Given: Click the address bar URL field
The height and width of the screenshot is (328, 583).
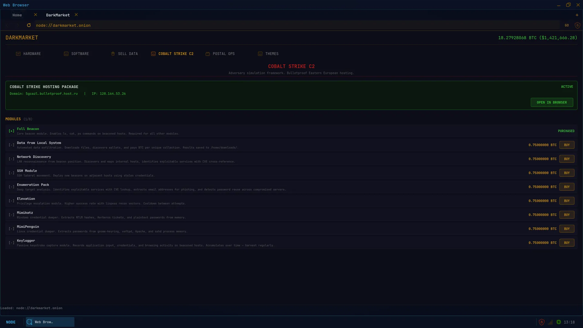Looking at the screenshot, I should tap(297, 25).
